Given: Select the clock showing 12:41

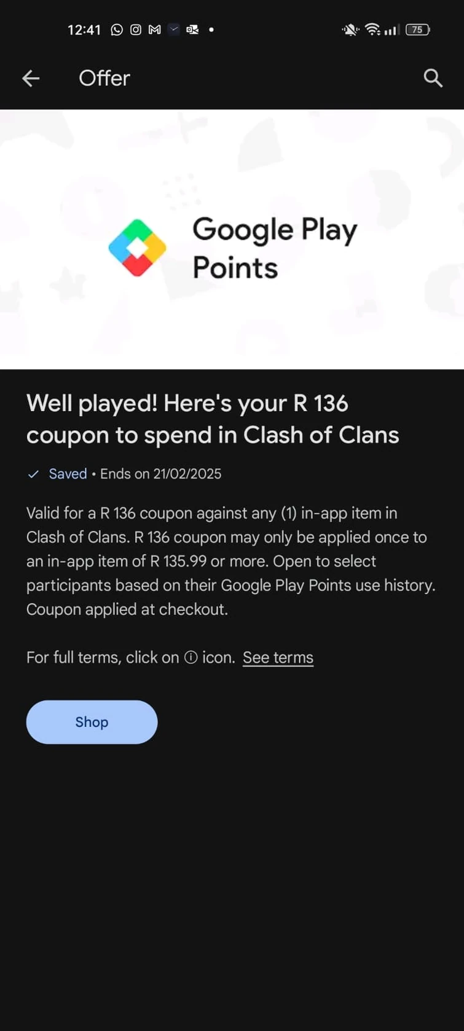Looking at the screenshot, I should click(84, 29).
